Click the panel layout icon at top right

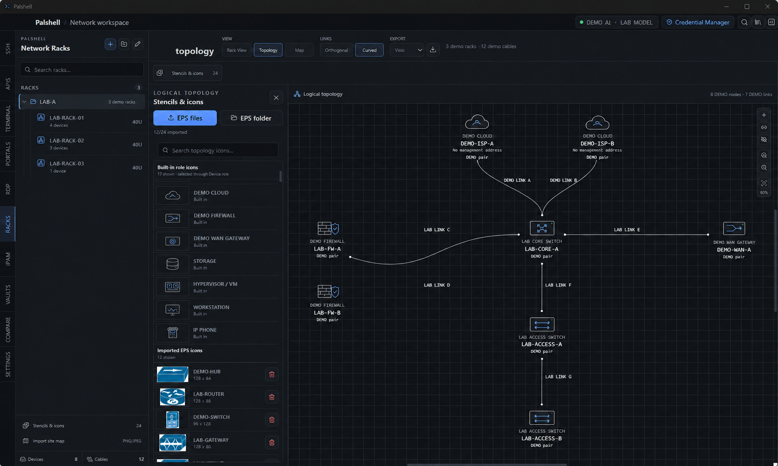pos(771,22)
